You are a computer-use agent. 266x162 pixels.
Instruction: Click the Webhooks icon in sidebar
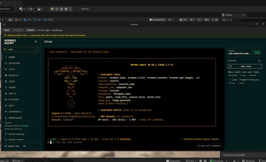(x=6, y=118)
